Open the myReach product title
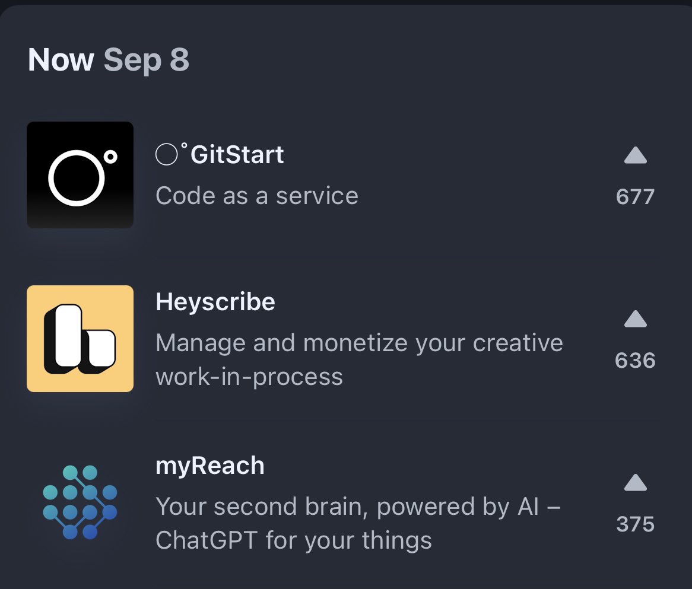 tap(210, 466)
